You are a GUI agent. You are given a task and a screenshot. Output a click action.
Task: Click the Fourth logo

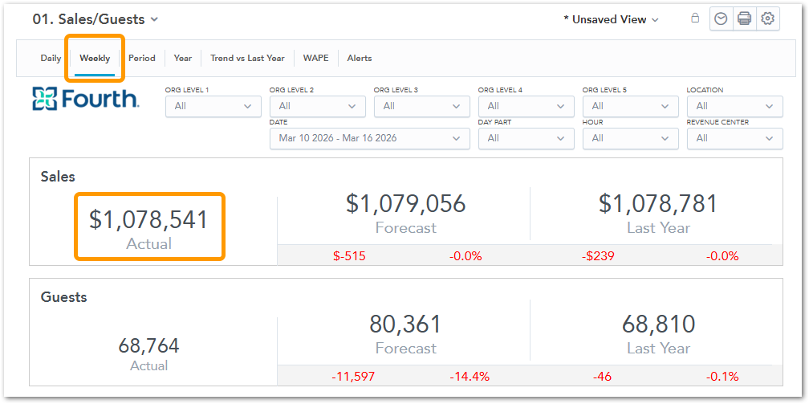tap(85, 99)
